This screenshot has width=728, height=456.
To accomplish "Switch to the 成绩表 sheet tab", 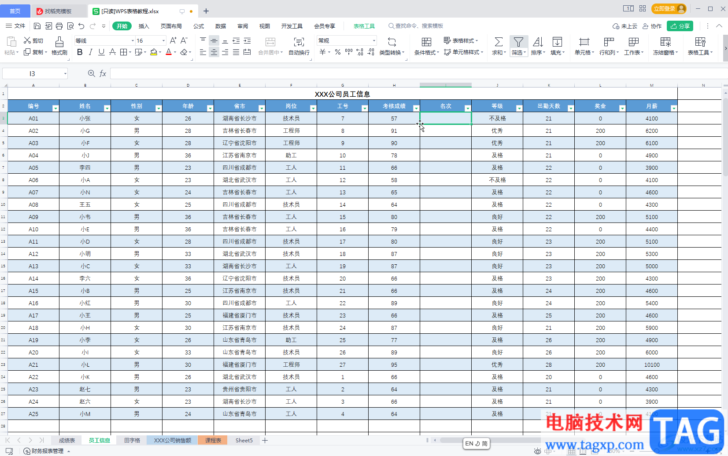I will click(67, 440).
